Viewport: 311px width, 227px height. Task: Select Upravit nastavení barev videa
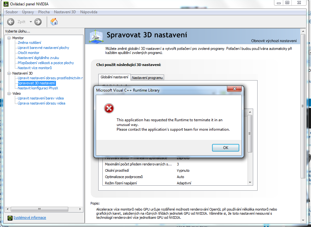41,98
